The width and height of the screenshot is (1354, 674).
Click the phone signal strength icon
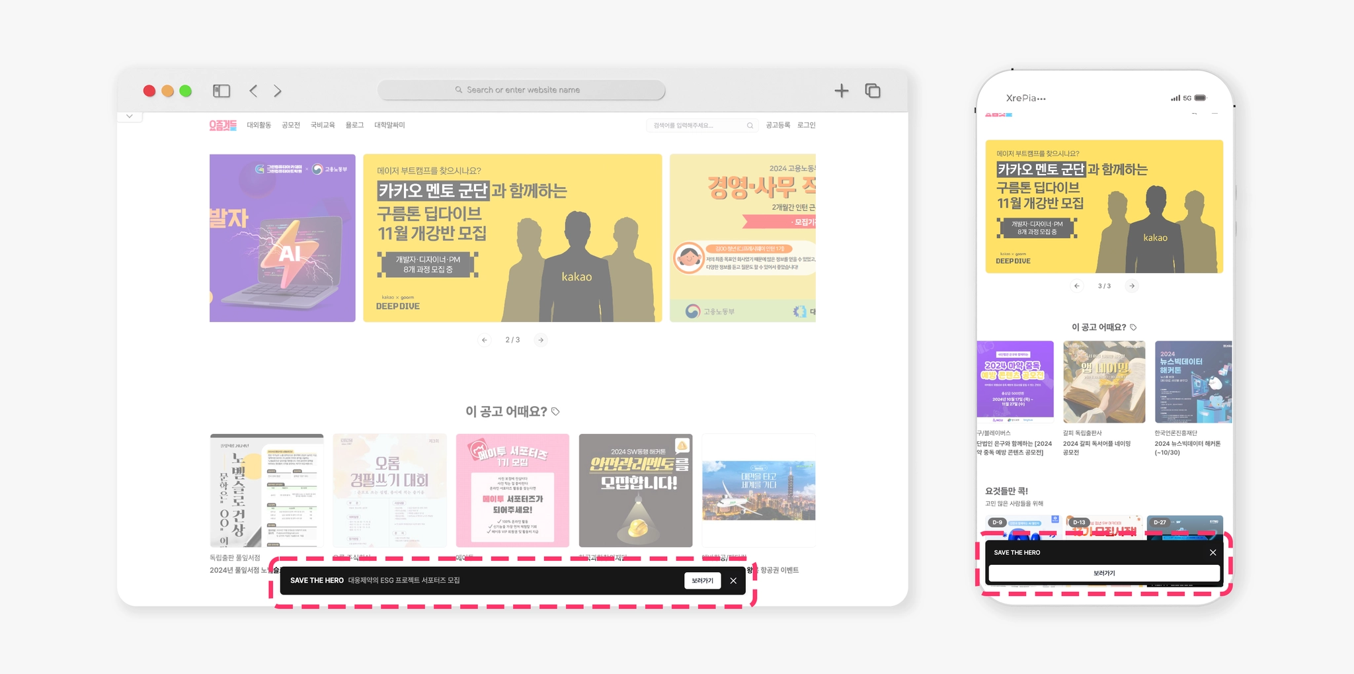click(1175, 98)
